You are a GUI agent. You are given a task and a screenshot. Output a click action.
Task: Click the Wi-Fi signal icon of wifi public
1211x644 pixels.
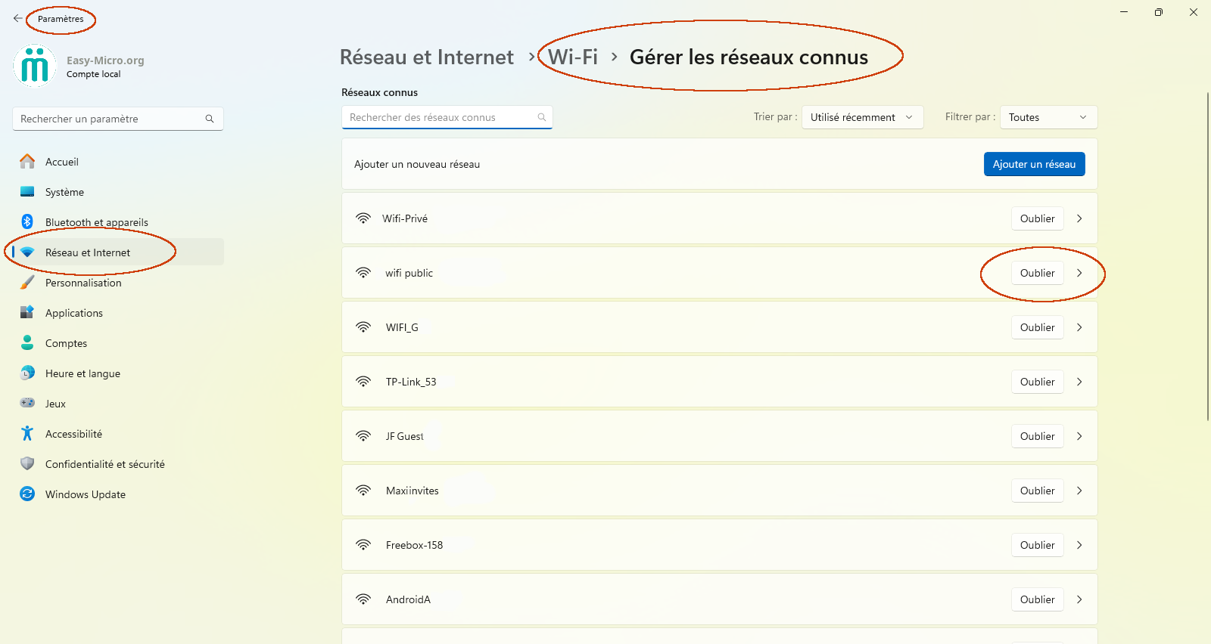pyautogui.click(x=363, y=273)
